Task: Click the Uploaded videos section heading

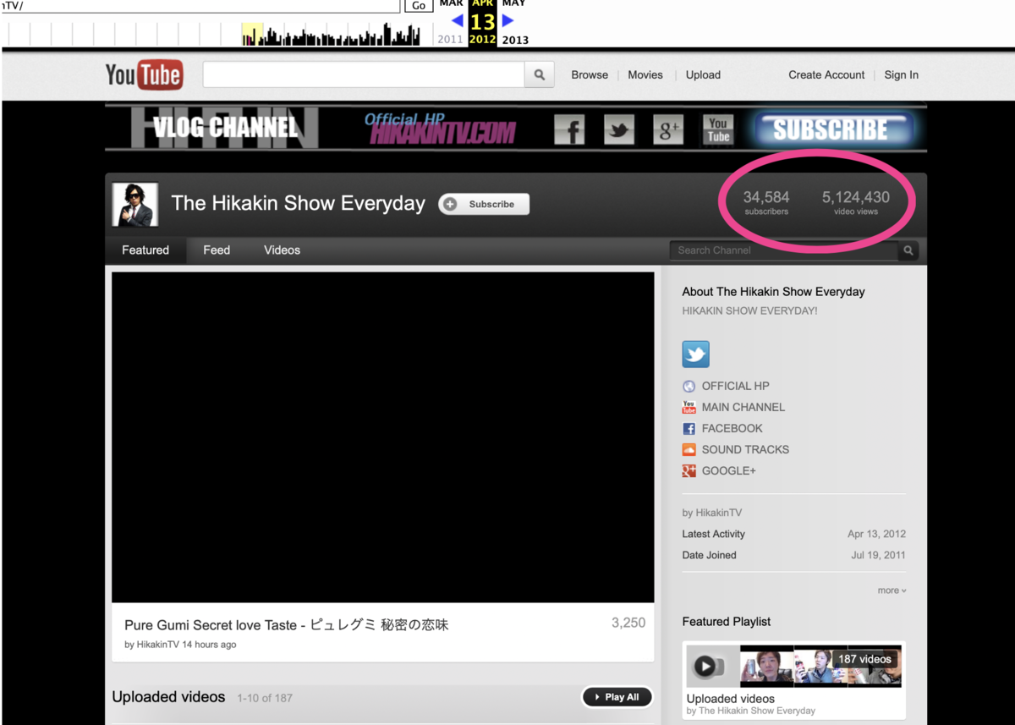Action: [x=168, y=697]
